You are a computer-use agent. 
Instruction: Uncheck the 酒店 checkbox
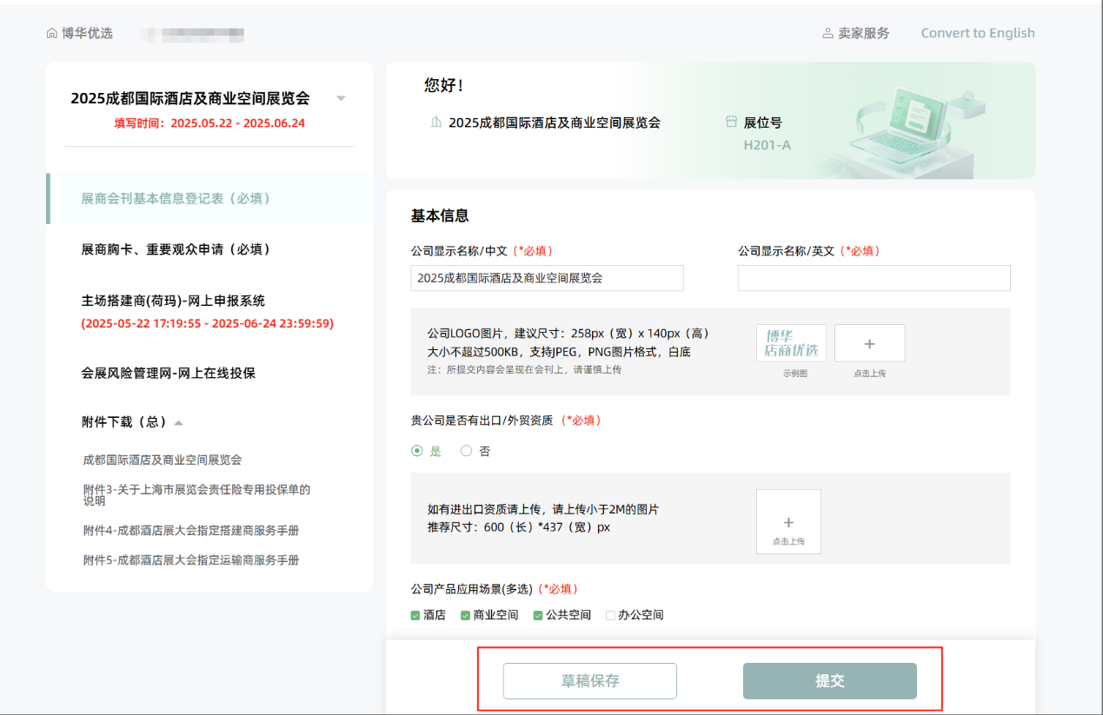tap(415, 615)
